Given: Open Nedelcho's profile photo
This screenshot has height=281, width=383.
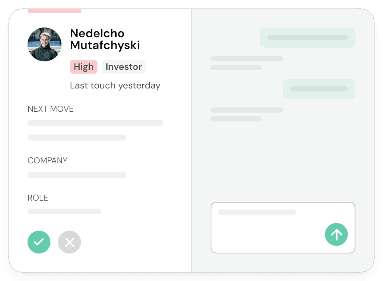Looking at the screenshot, I should pyautogui.click(x=44, y=44).
